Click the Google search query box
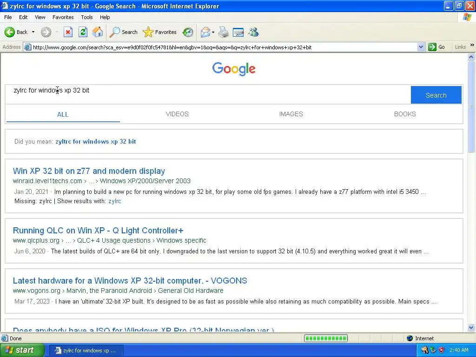 coord(208,94)
